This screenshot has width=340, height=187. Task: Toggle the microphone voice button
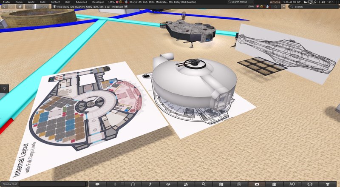point(115,184)
